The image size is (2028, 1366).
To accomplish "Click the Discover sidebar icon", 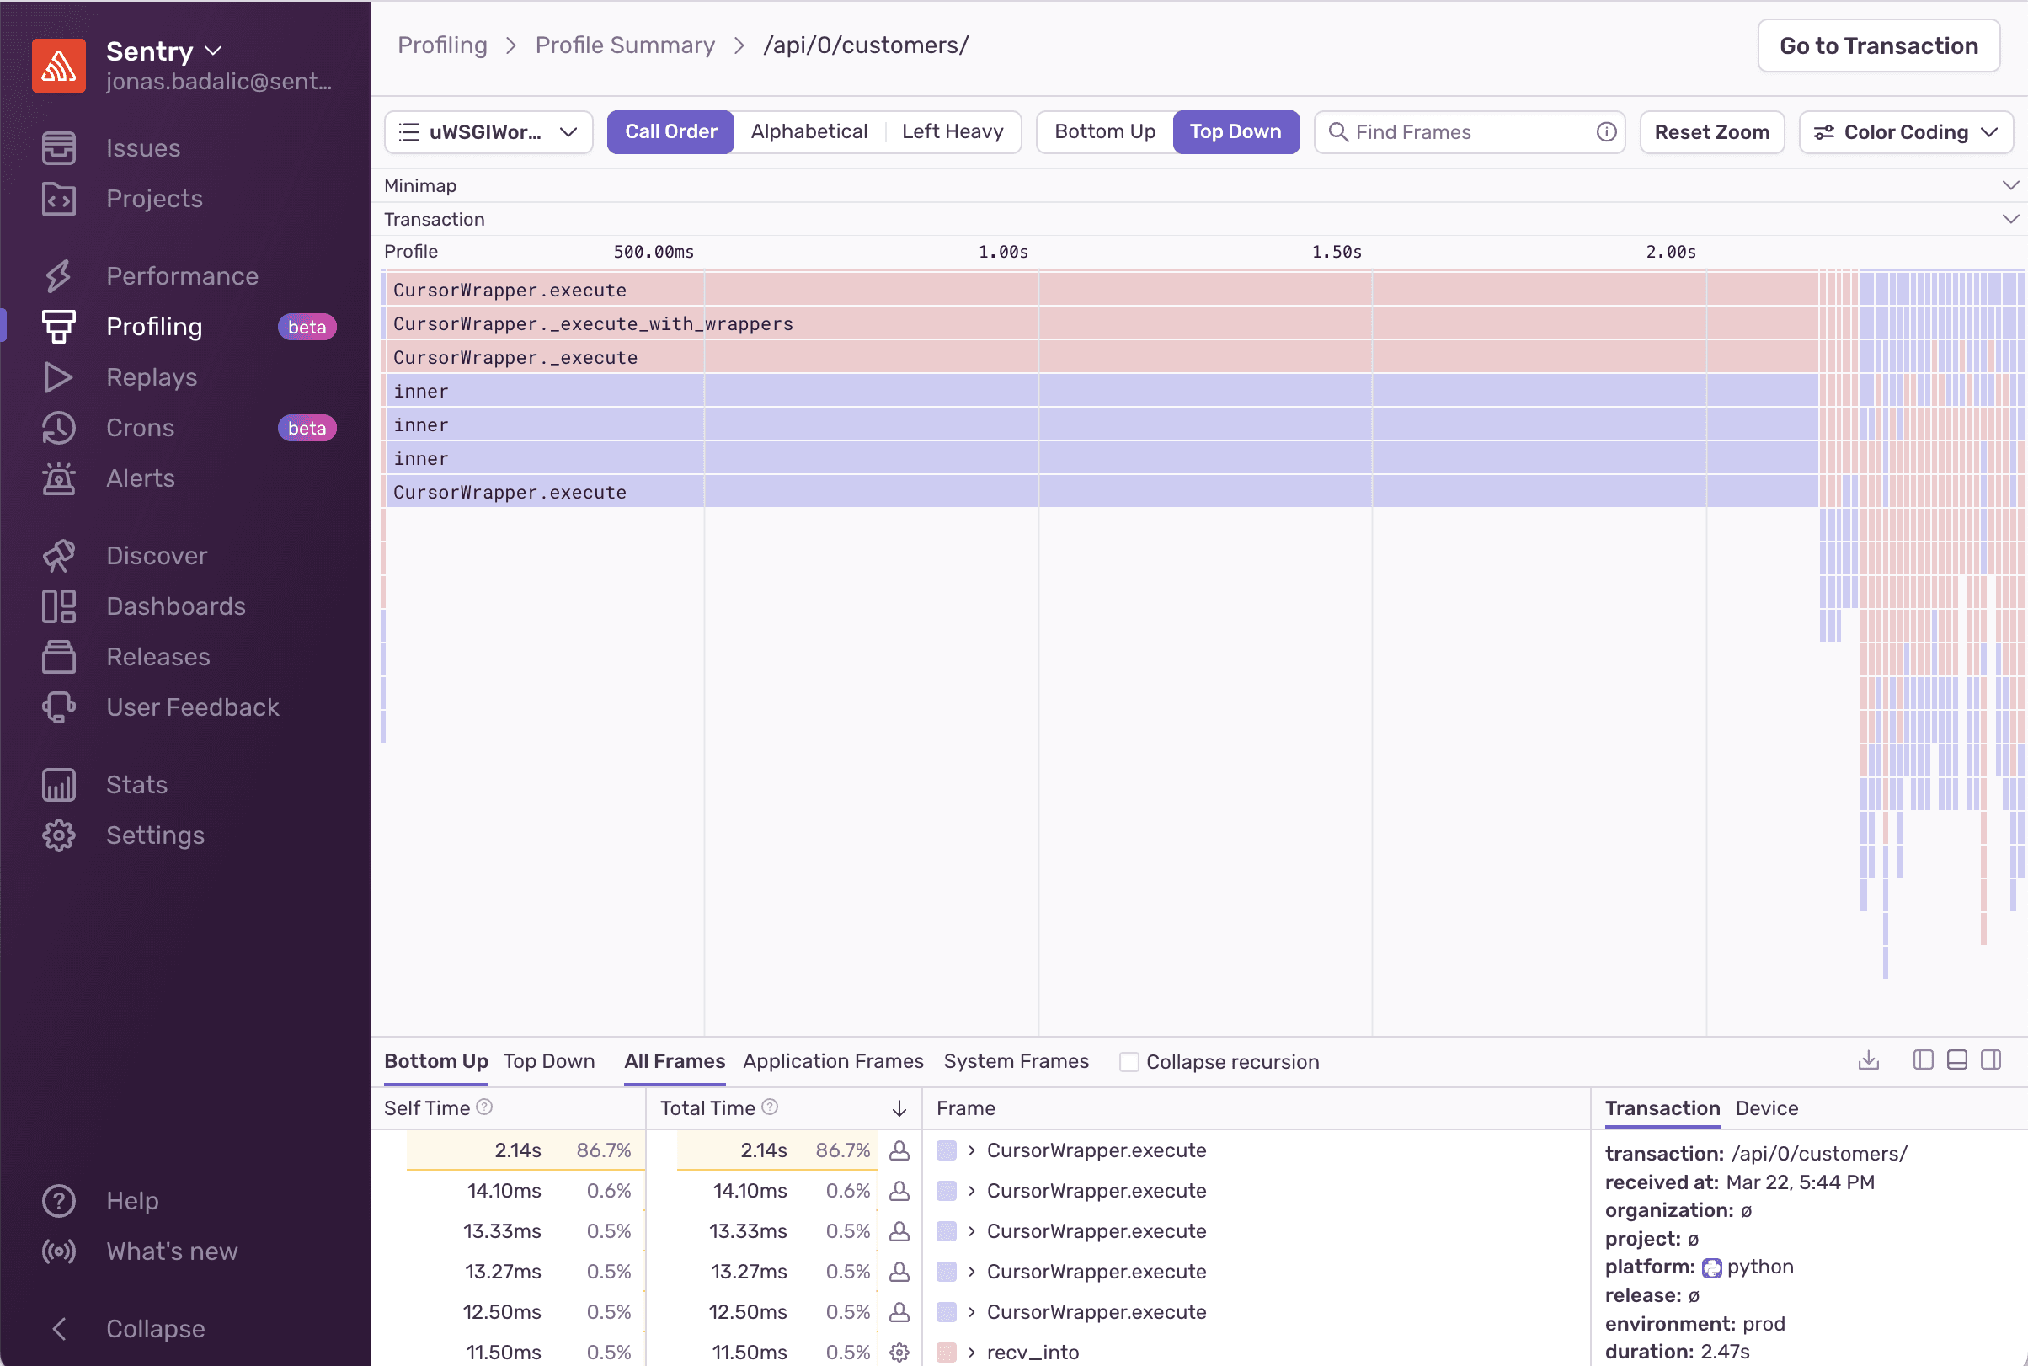I will tap(58, 555).
